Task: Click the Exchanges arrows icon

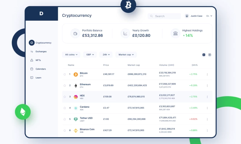Action: pos(32,51)
